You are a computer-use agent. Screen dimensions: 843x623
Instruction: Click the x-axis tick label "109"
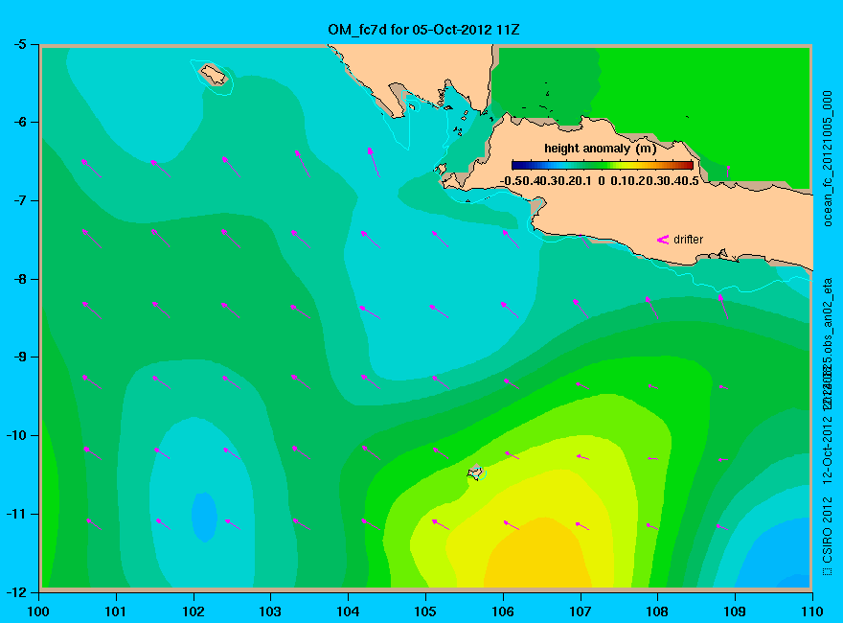735,611
